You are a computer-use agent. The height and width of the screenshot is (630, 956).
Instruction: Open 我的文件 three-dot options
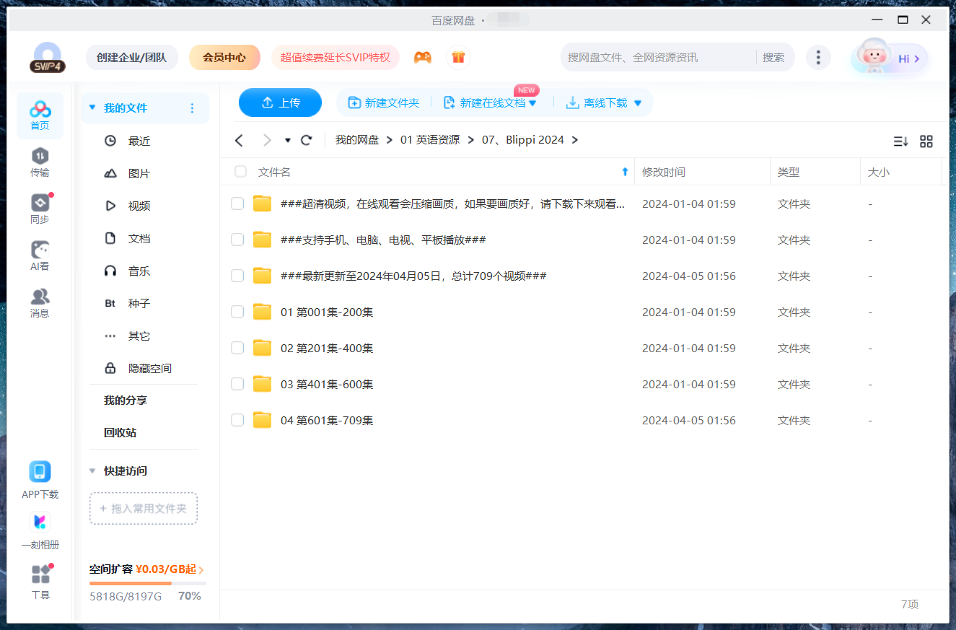pos(192,108)
